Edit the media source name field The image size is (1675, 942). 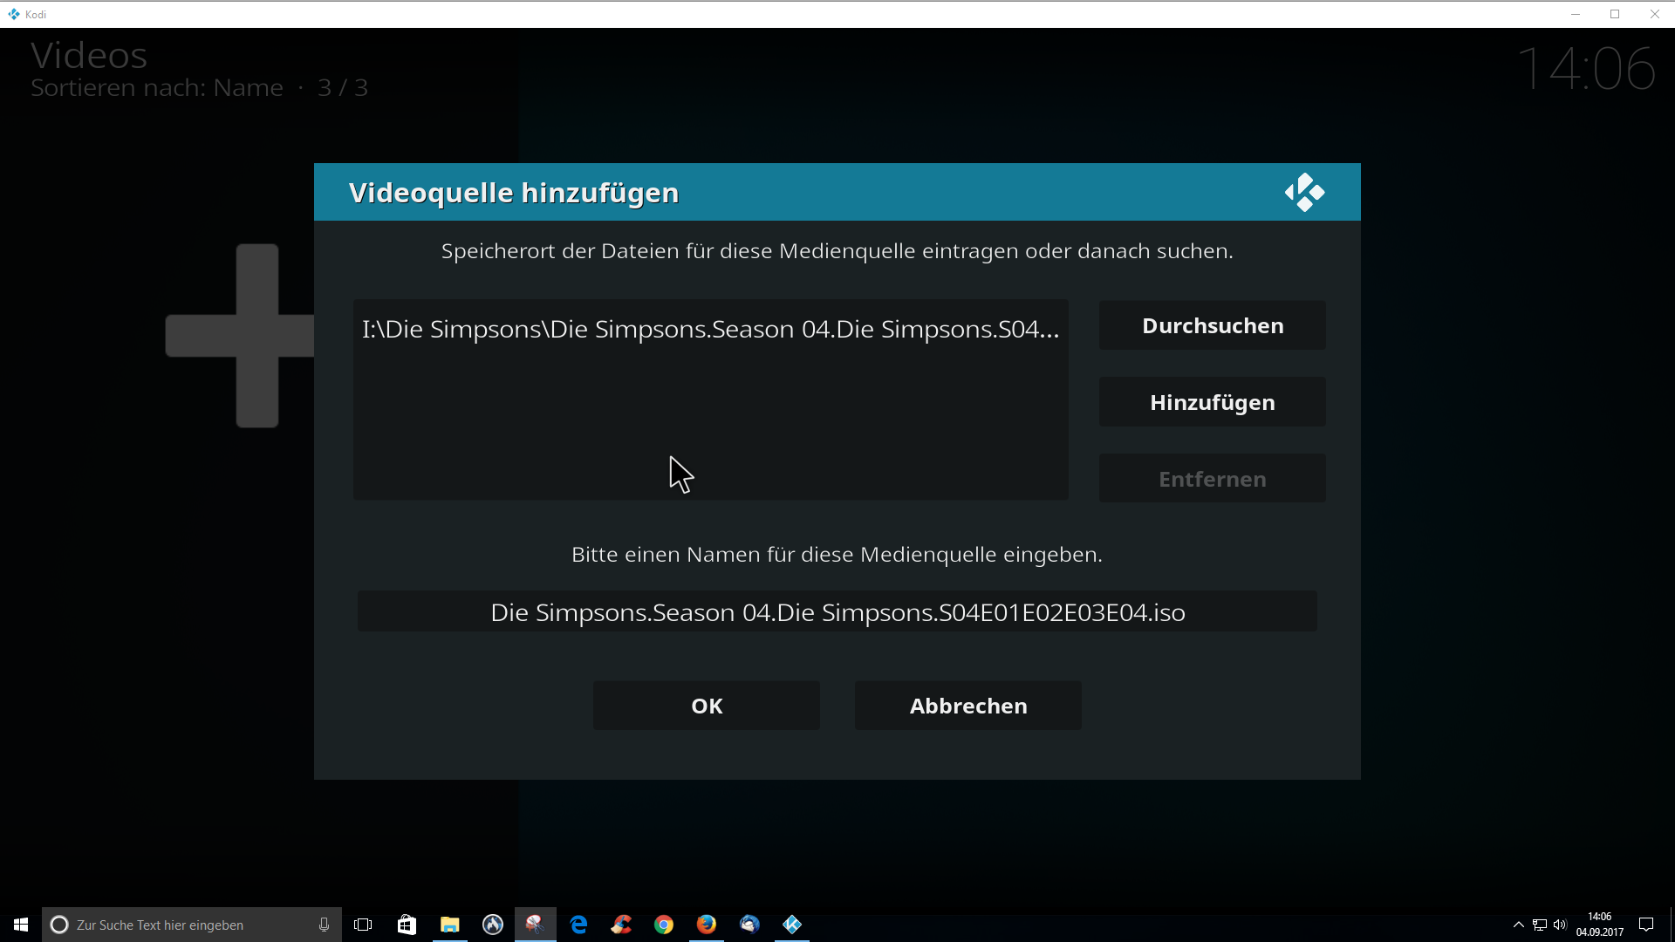(x=837, y=611)
